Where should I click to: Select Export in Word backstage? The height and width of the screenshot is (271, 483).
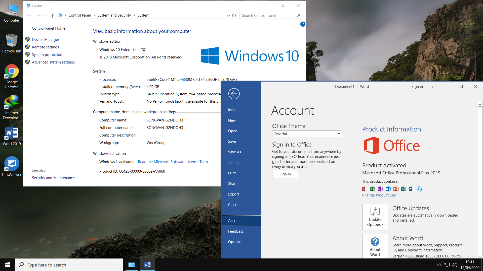[x=241, y=194]
